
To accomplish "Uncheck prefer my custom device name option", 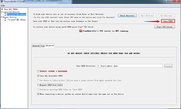I will (38, 94).
